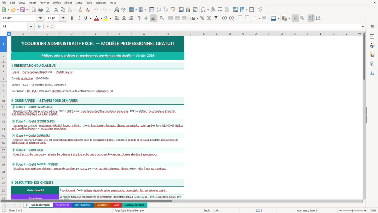The height and width of the screenshot is (213, 378).
Task: Click the formula input line
Action: [x=208, y=27]
